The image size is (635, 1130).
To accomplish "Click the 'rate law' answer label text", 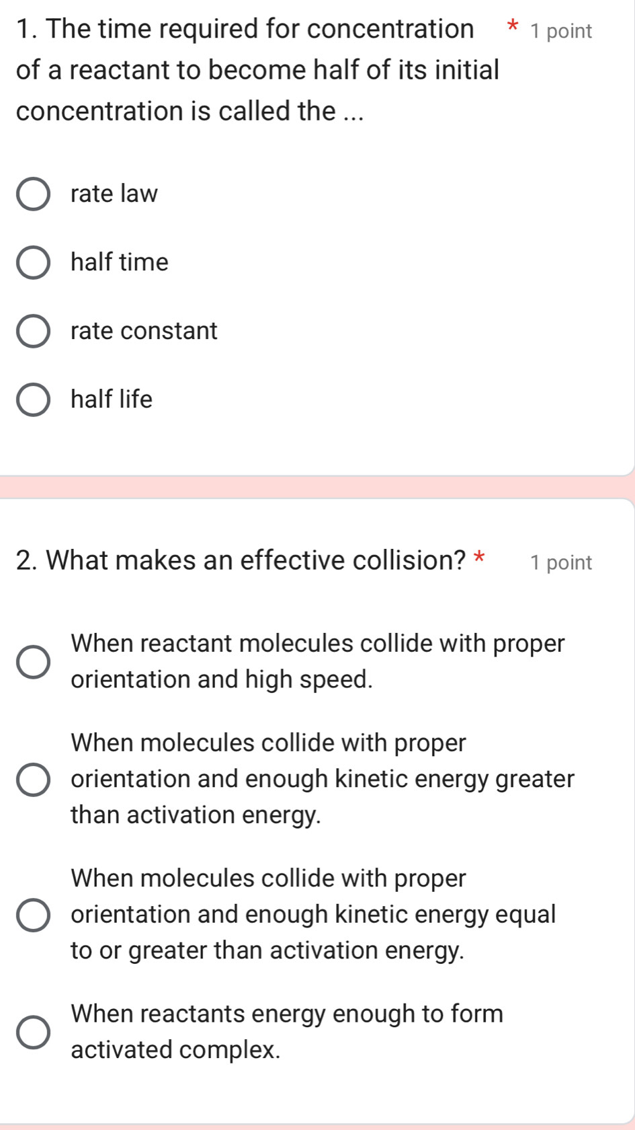I will [x=114, y=194].
